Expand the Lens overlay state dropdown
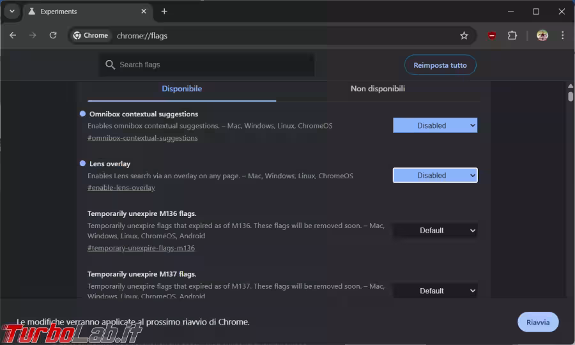 tap(434, 175)
